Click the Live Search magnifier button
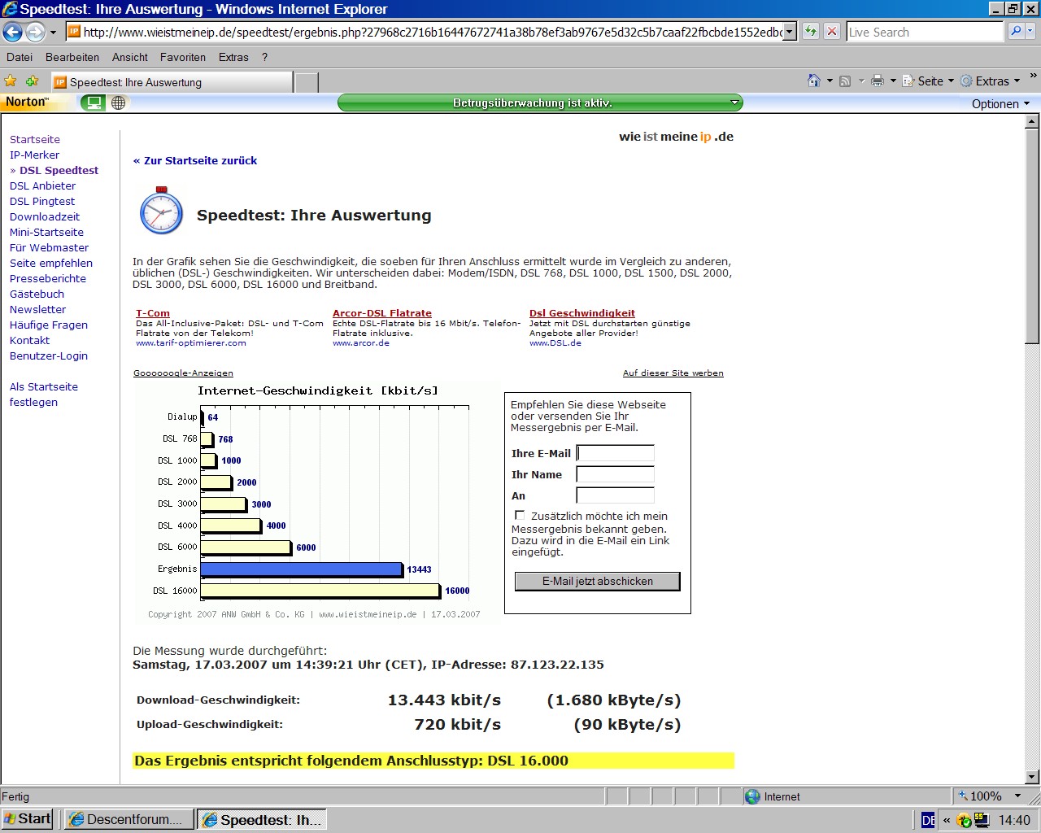1041x833 pixels. 1015,32
